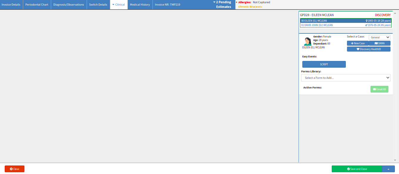
Task: Open the Select a Form to Add dropdown
Action: (346, 78)
